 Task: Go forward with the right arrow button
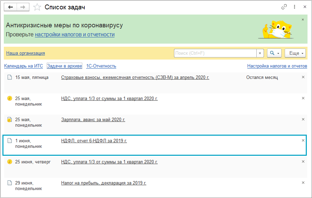point(23,7)
